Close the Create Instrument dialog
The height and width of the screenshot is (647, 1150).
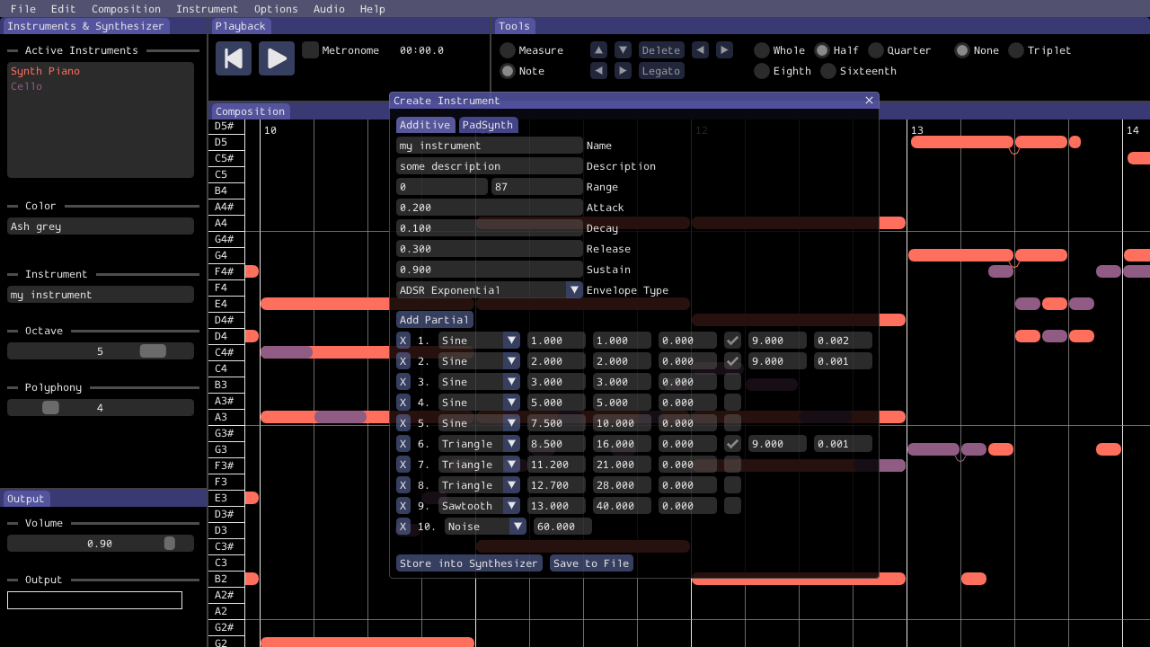869,101
